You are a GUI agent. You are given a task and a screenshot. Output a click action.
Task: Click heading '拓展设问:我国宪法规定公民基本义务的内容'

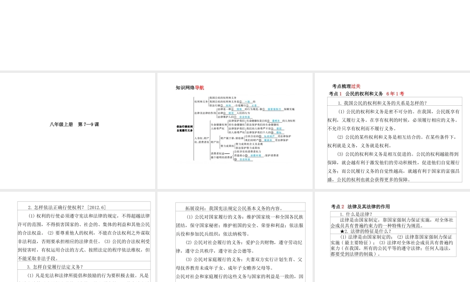pyautogui.click(x=234, y=208)
